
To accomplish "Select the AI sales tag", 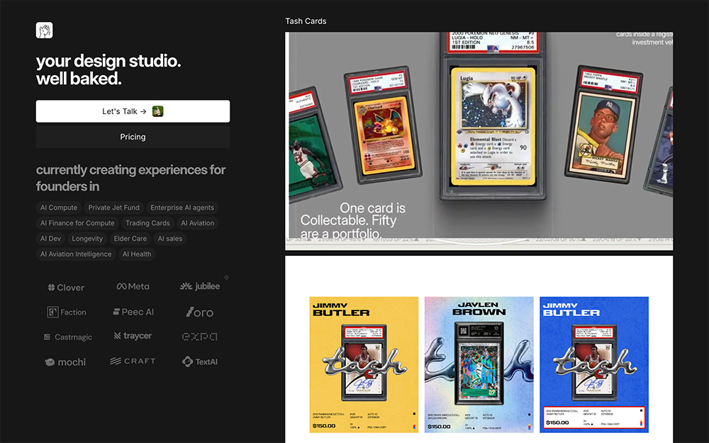I will pyautogui.click(x=170, y=238).
